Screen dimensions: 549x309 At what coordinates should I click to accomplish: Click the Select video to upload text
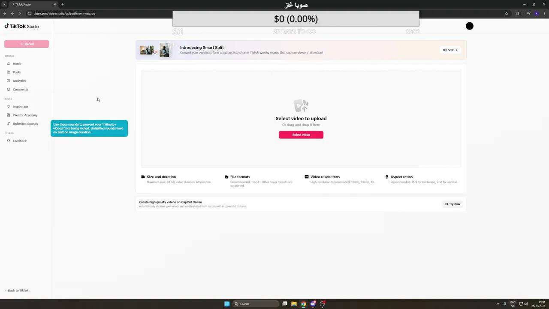click(301, 118)
